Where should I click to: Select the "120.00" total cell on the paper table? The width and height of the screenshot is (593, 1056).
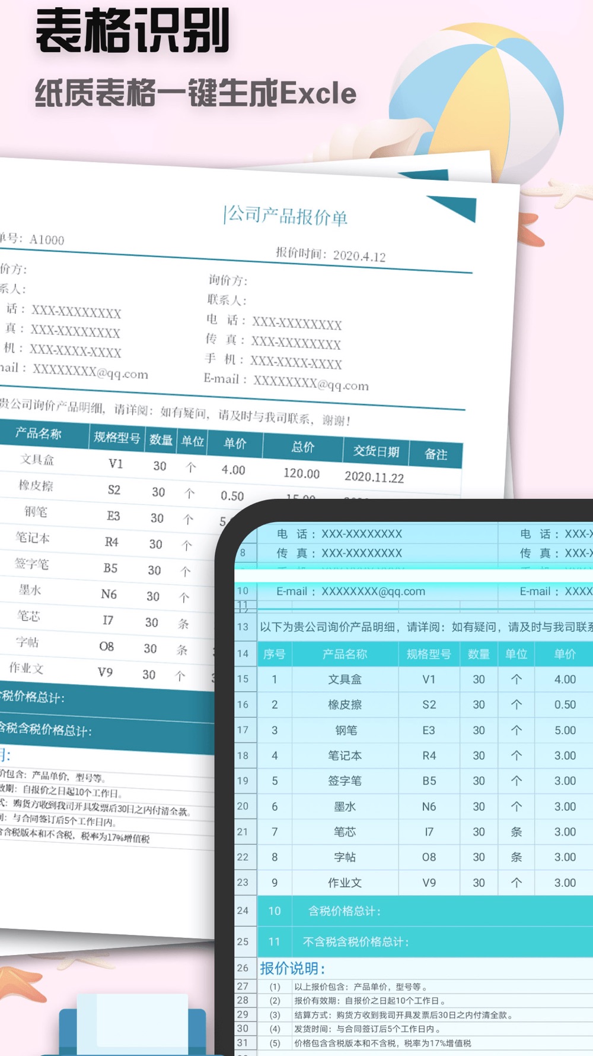click(x=301, y=473)
